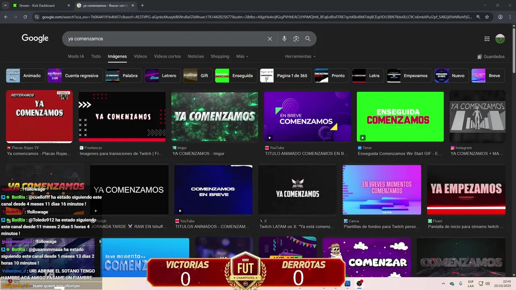Click the taskbar microphone icon
The height and width of the screenshot is (290, 516).
(x=460, y=284)
